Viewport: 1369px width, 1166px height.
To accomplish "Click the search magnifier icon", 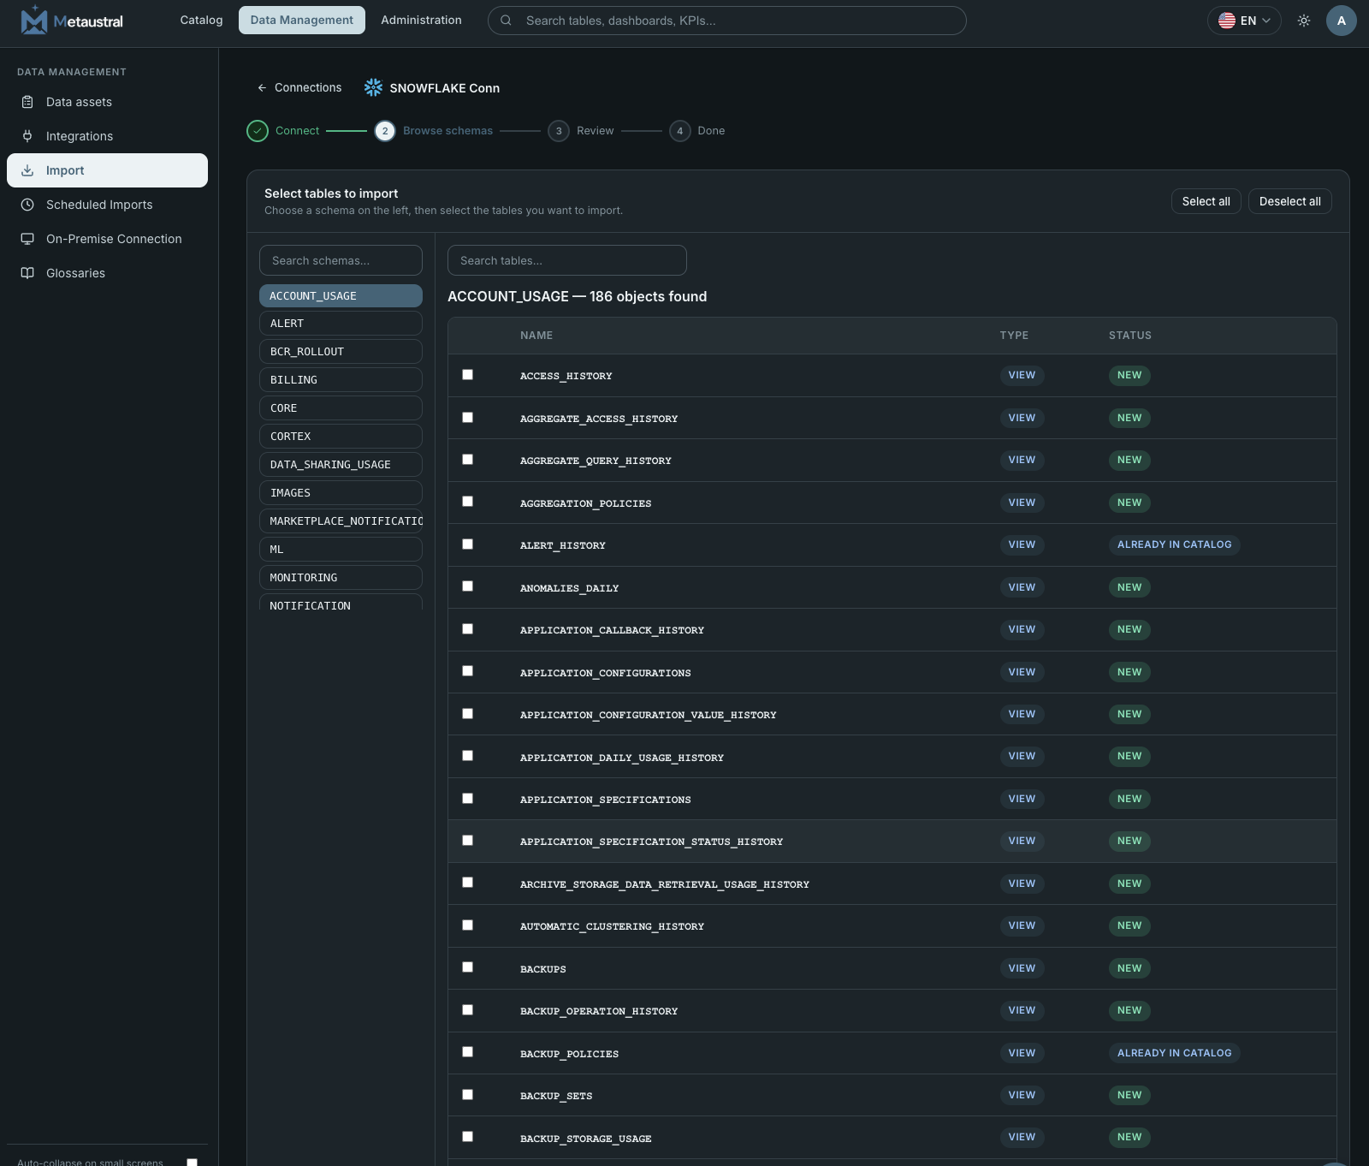I will click(506, 21).
